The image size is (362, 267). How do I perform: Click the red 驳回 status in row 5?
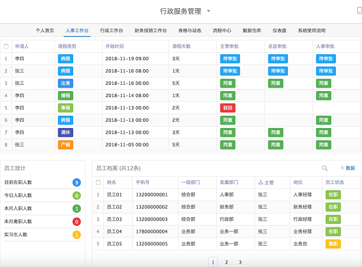pyautogui.click(x=228, y=108)
